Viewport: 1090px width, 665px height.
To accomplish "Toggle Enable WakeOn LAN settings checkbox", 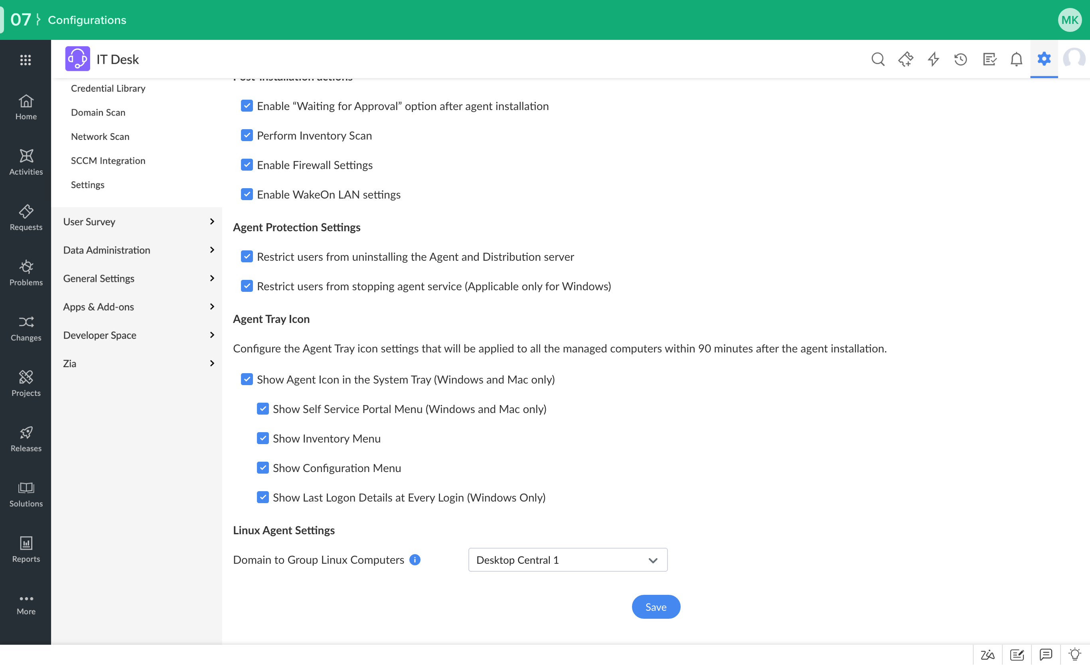I will pos(247,194).
